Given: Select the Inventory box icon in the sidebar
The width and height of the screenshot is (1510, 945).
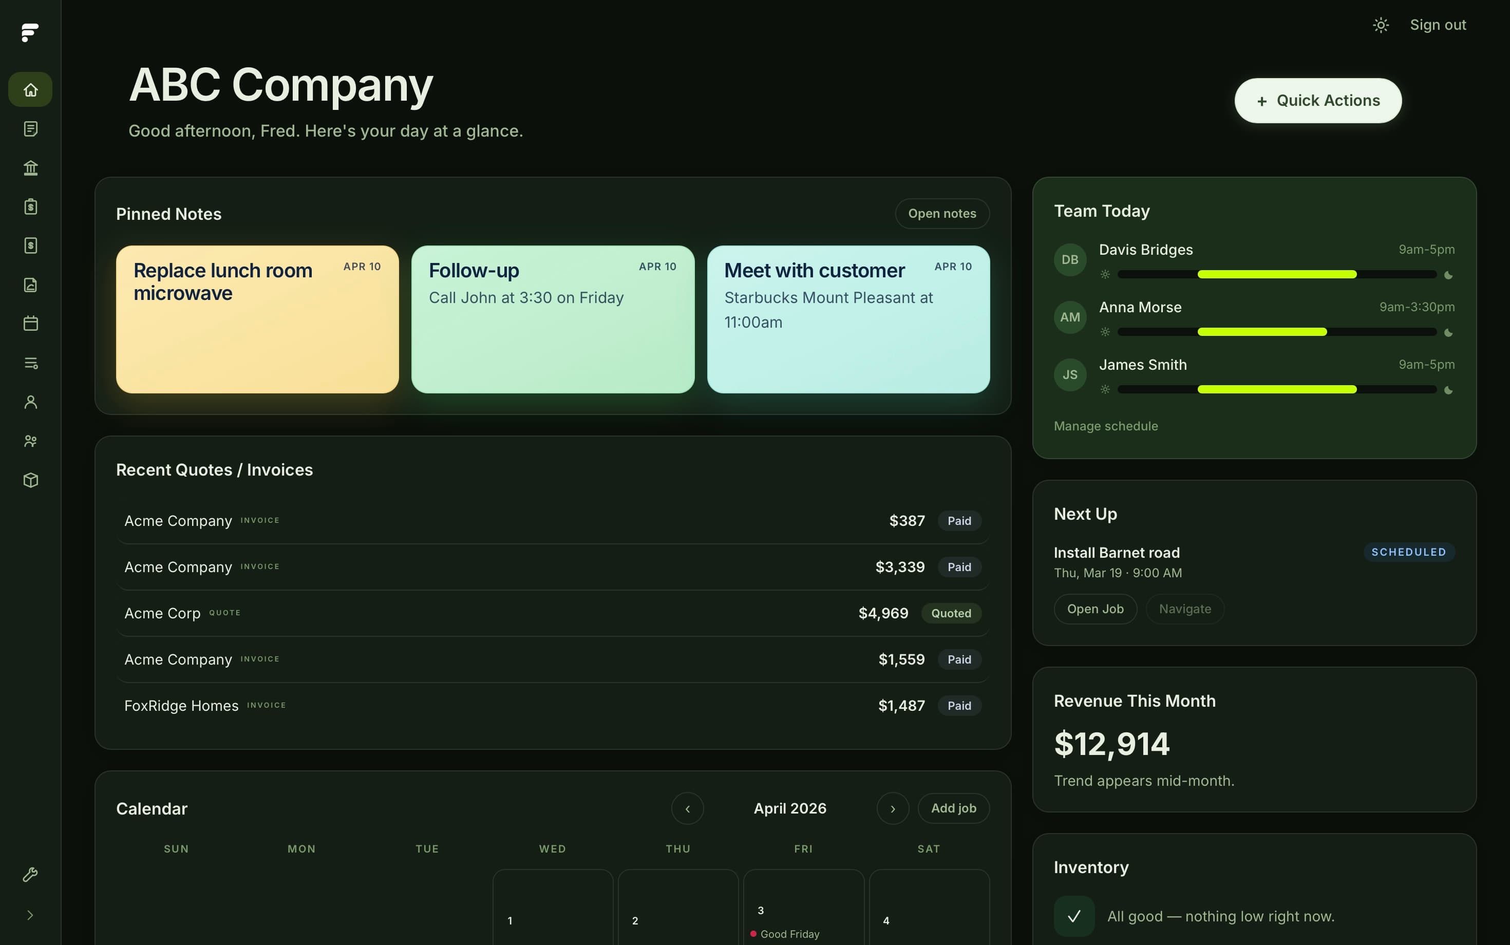Looking at the screenshot, I should 30,480.
